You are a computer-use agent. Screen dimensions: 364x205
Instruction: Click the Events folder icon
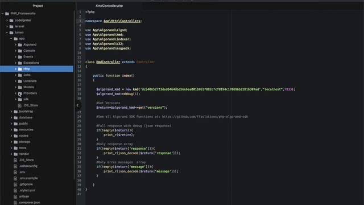[x=20, y=57]
